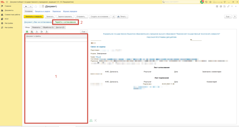
Task: Select Документы in the left sidebar
Action: 9,10
